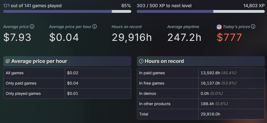Click the 16,137.0h free games hours value

click(x=211, y=83)
